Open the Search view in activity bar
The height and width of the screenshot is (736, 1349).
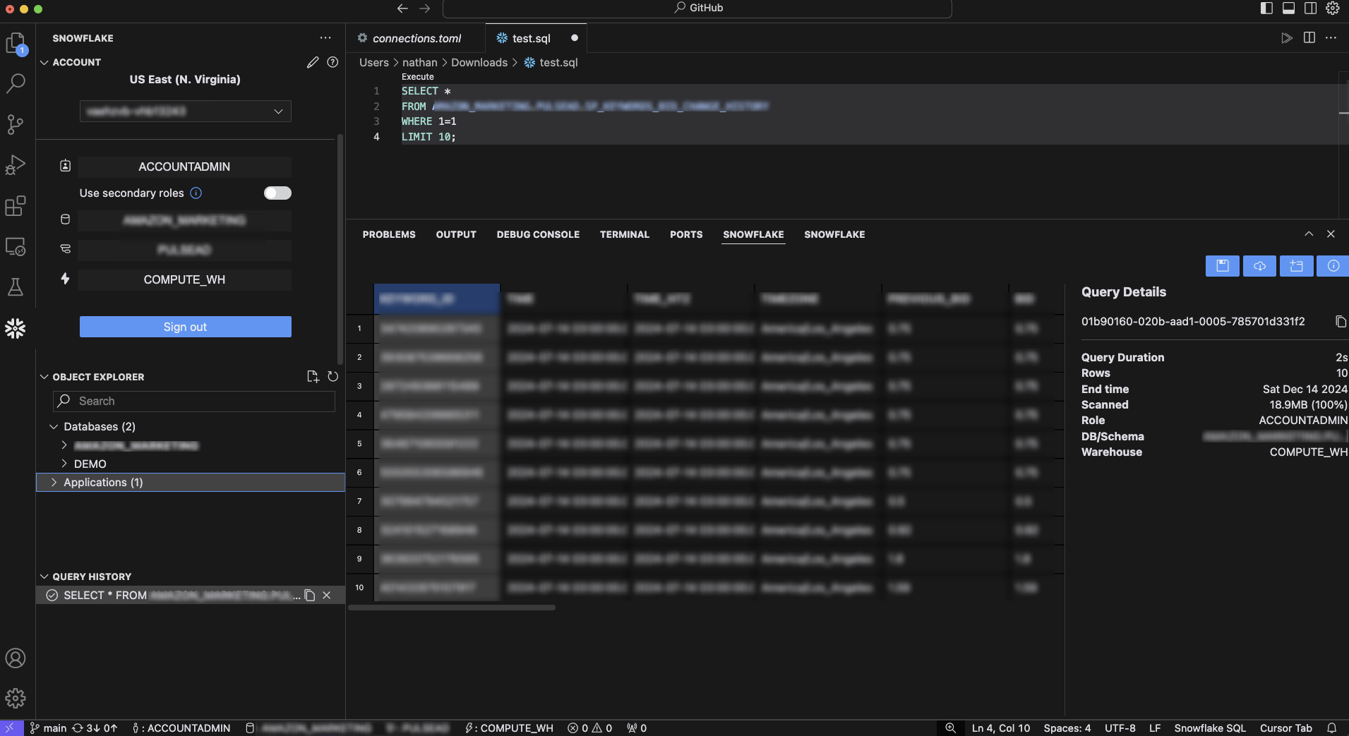click(16, 83)
